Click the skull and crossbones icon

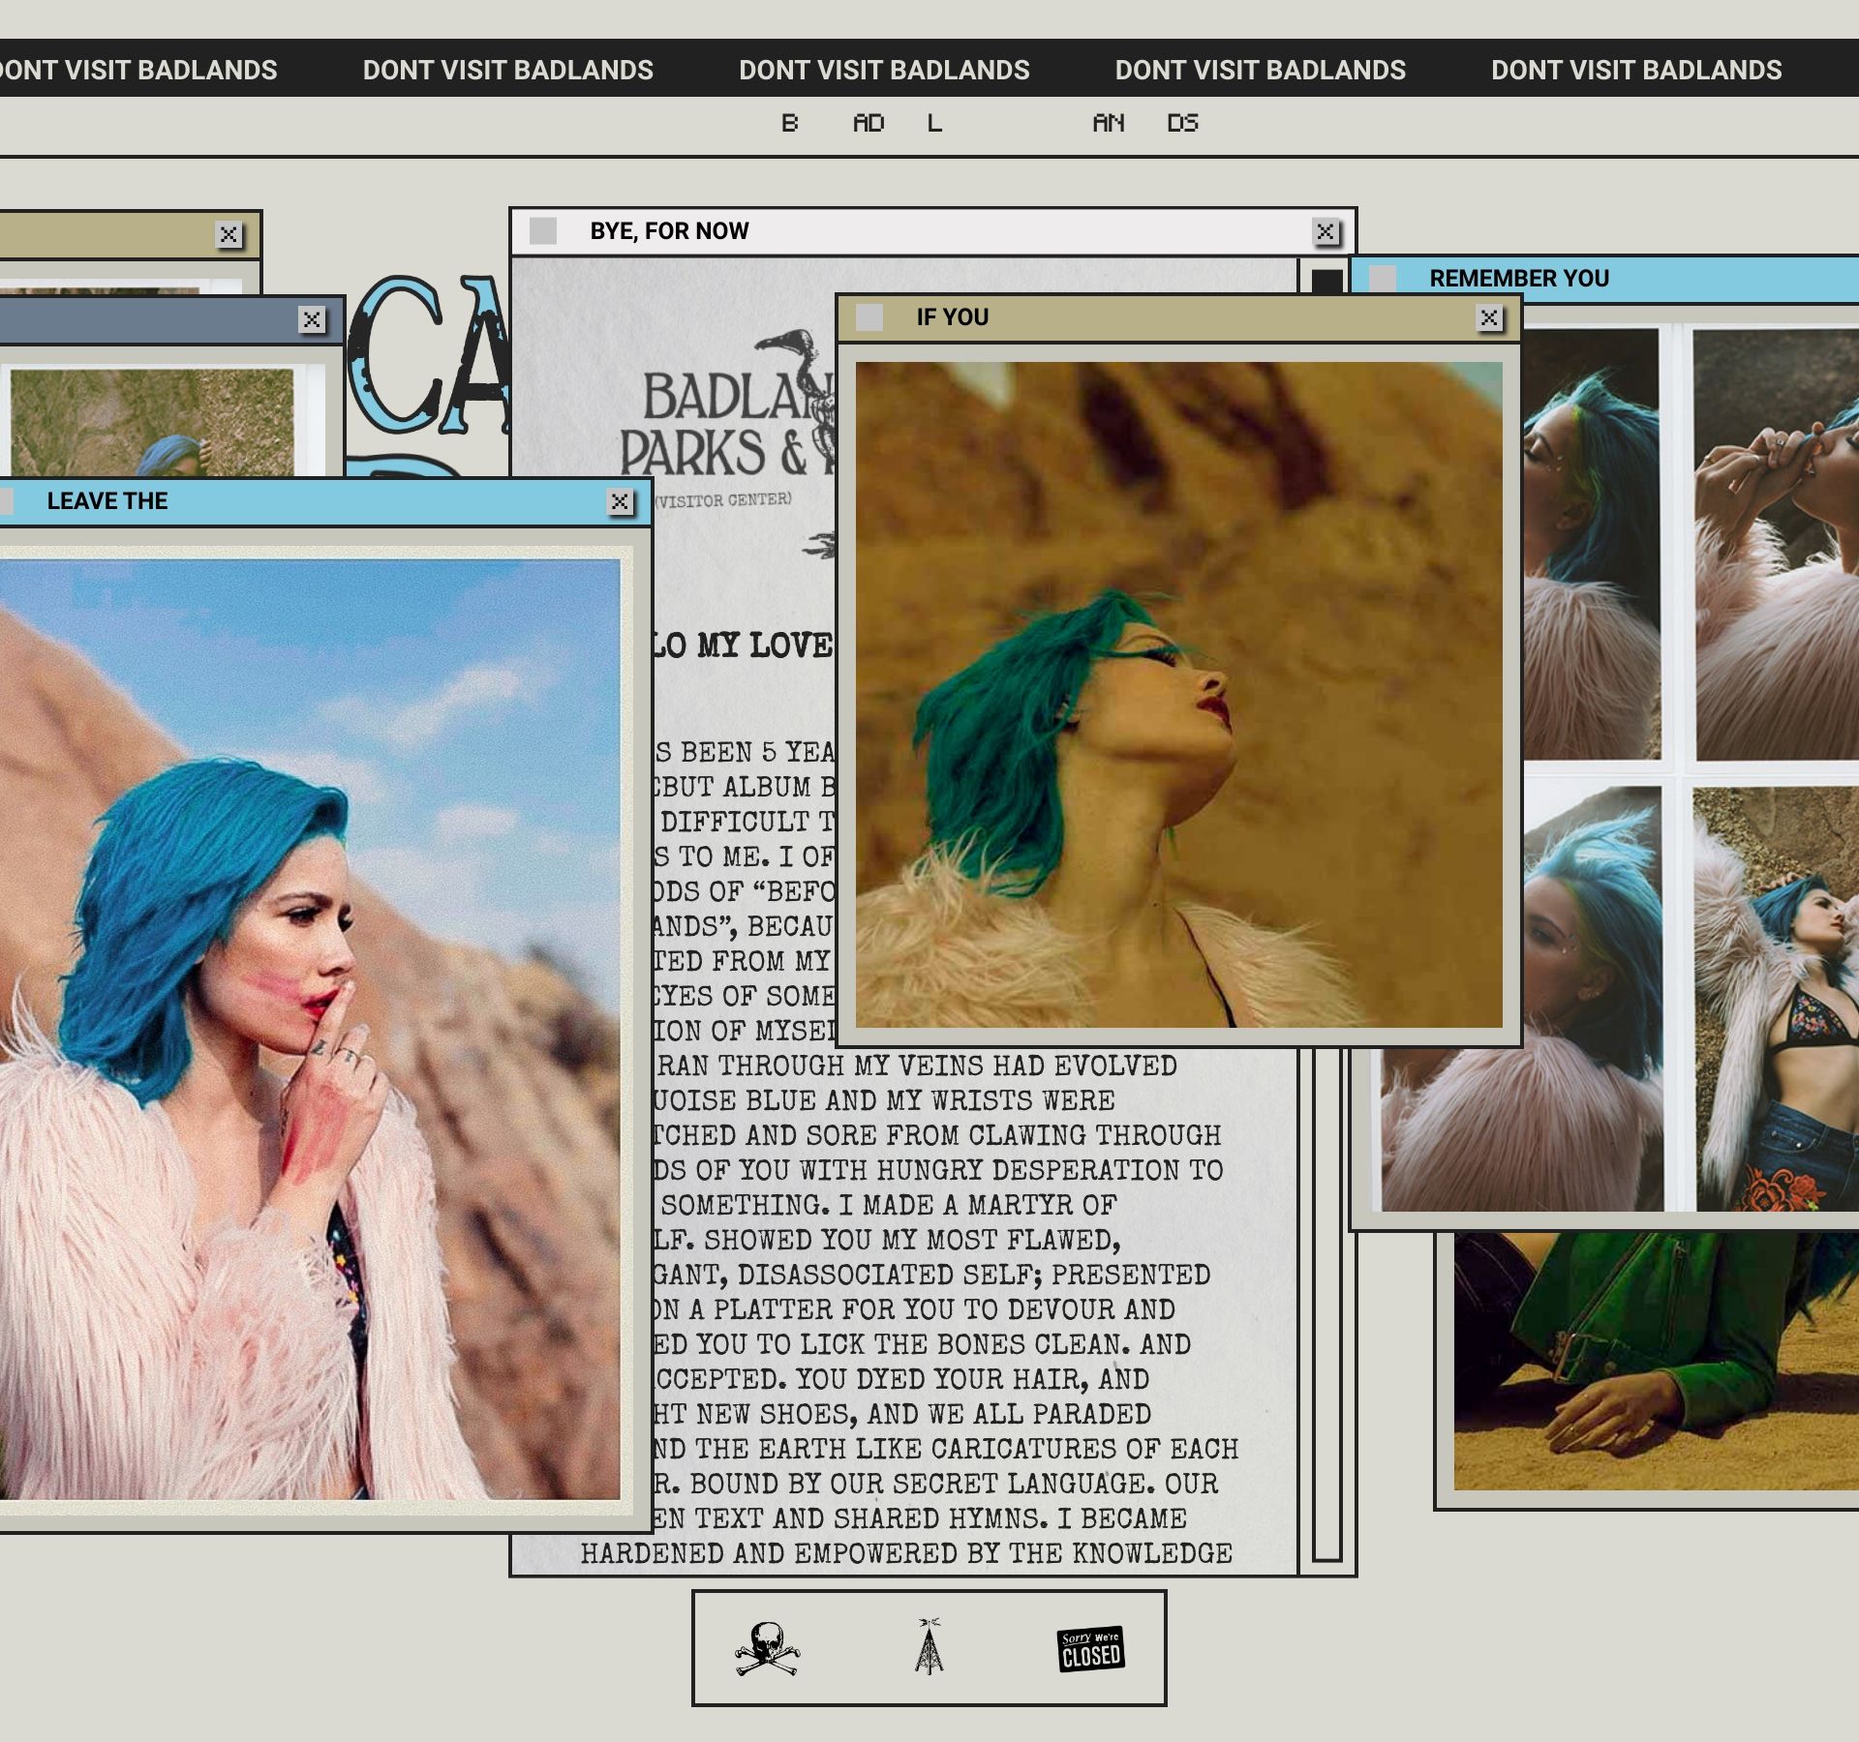[x=767, y=1649]
